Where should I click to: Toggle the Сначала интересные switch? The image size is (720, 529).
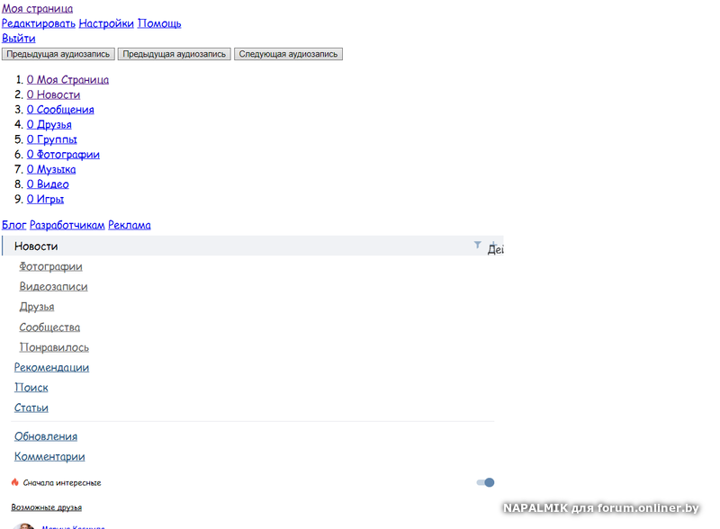pyautogui.click(x=485, y=482)
